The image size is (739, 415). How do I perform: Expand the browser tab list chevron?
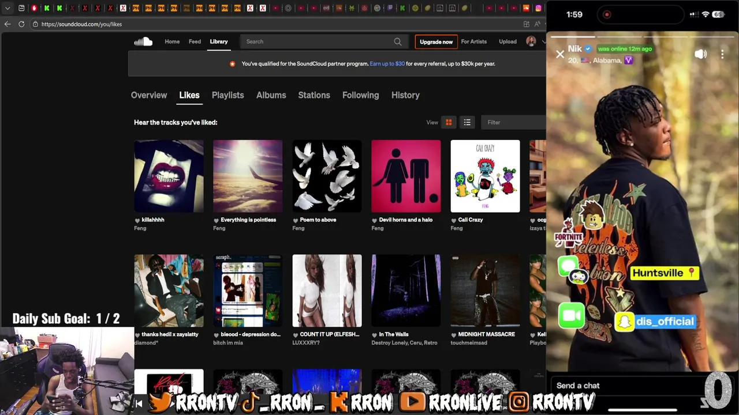tap(7, 8)
